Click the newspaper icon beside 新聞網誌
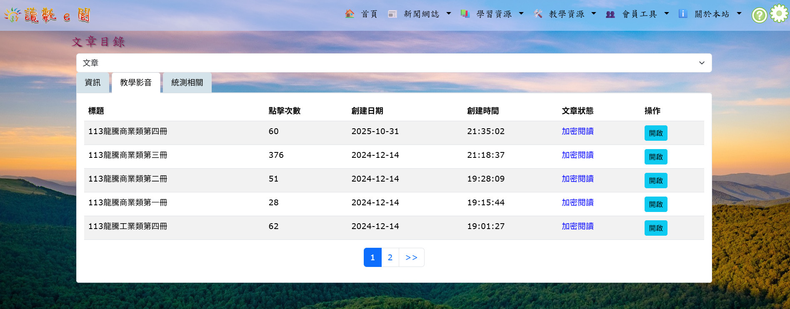Viewport: 790px width, 309px height. click(392, 14)
